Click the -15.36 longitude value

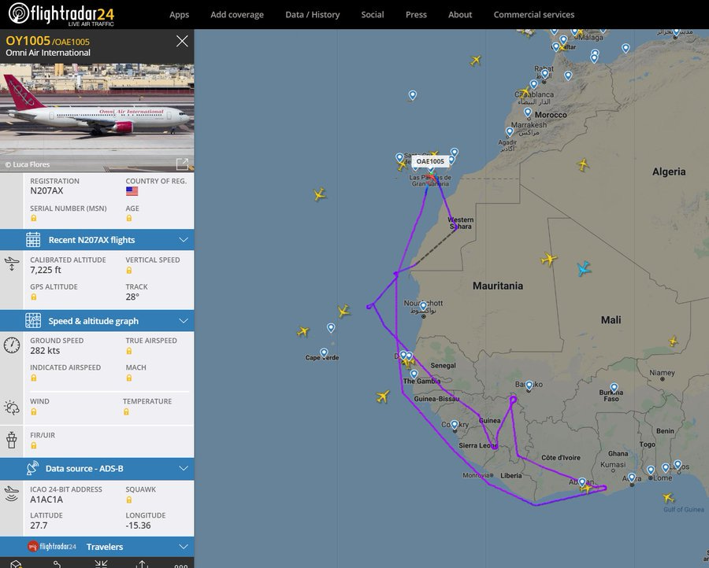(138, 525)
